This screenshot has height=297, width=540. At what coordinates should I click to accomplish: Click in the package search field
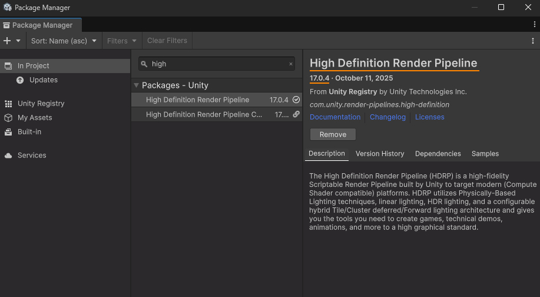(217, 64)
